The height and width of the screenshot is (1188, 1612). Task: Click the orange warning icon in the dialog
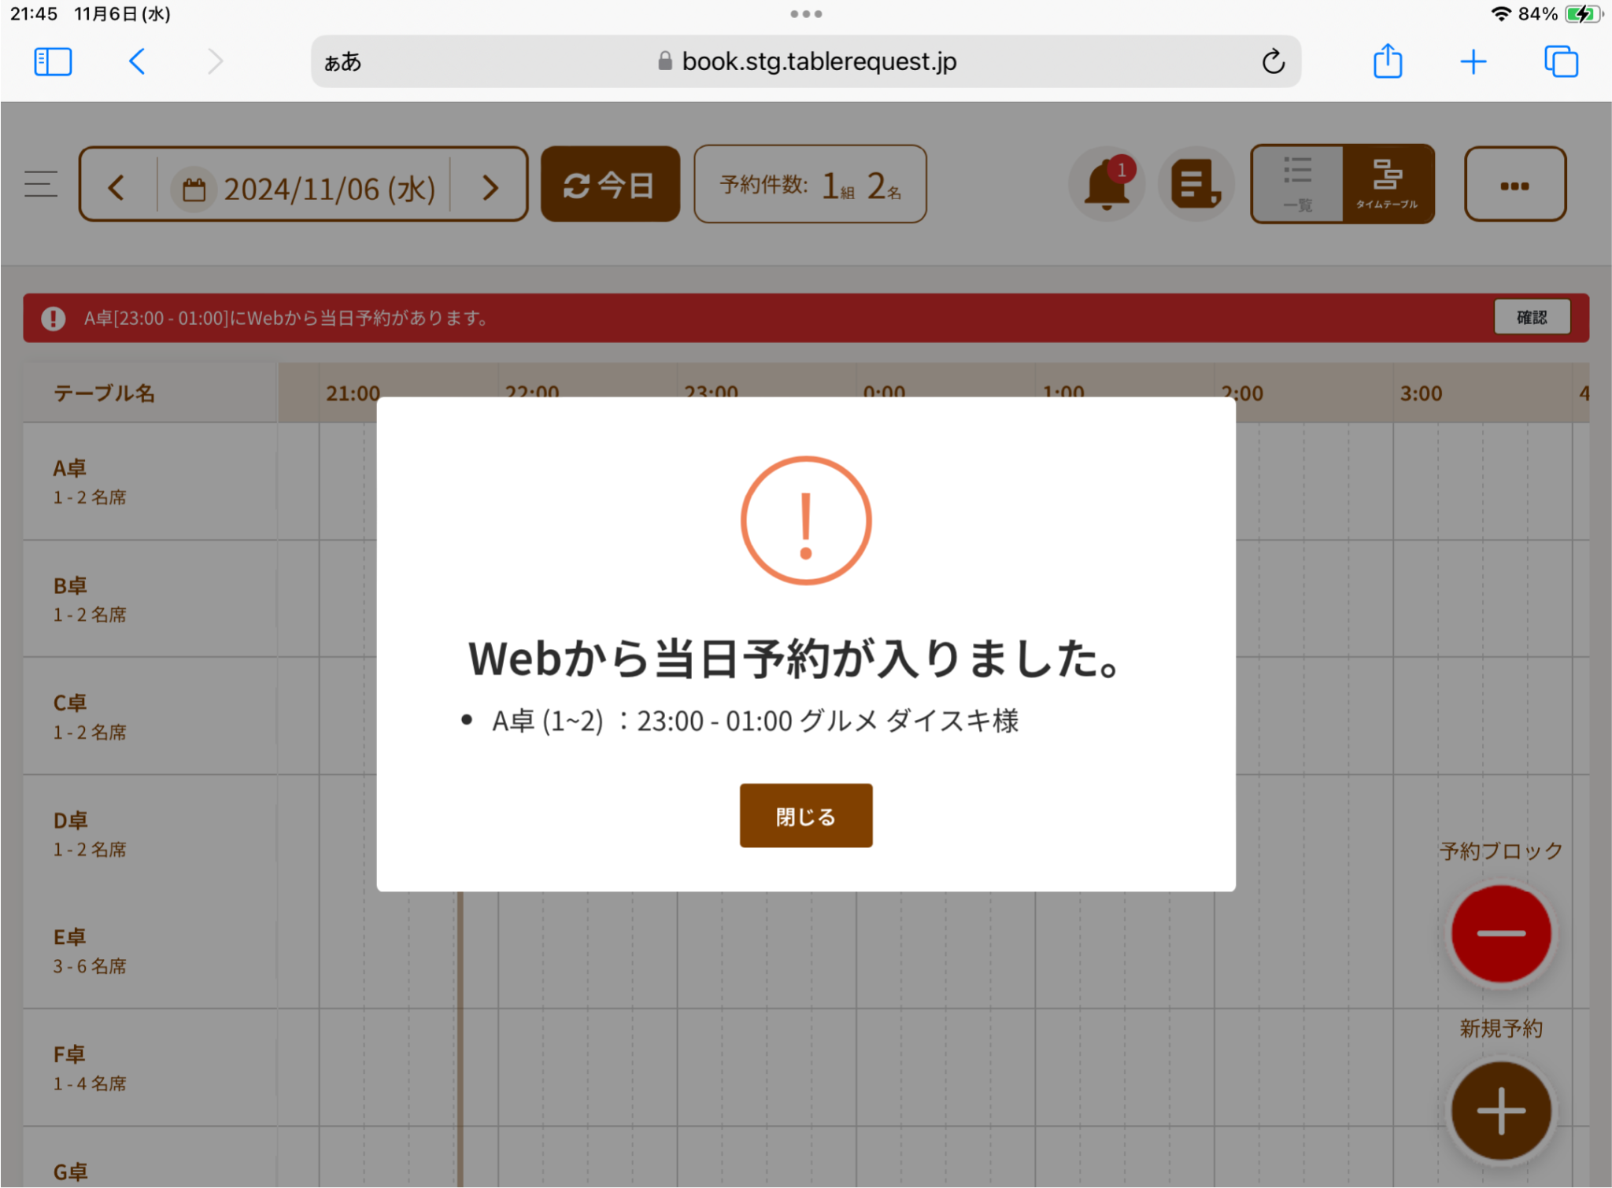806,521
